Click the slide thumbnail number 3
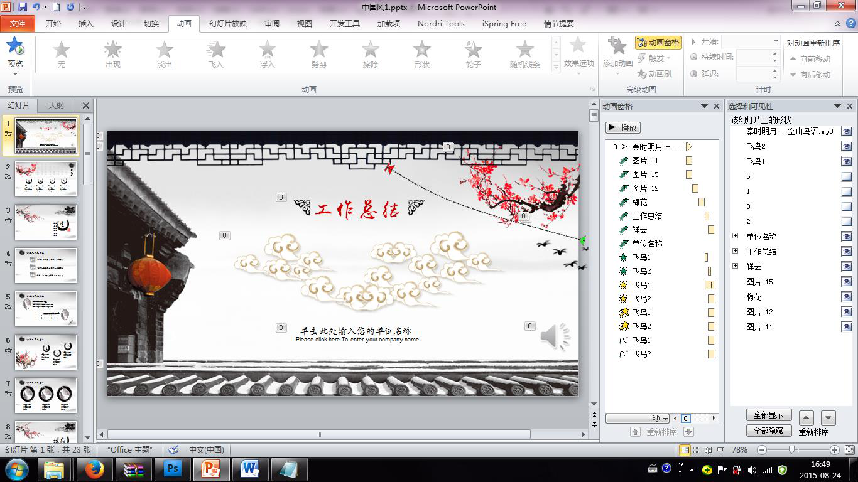 point(46,222)
